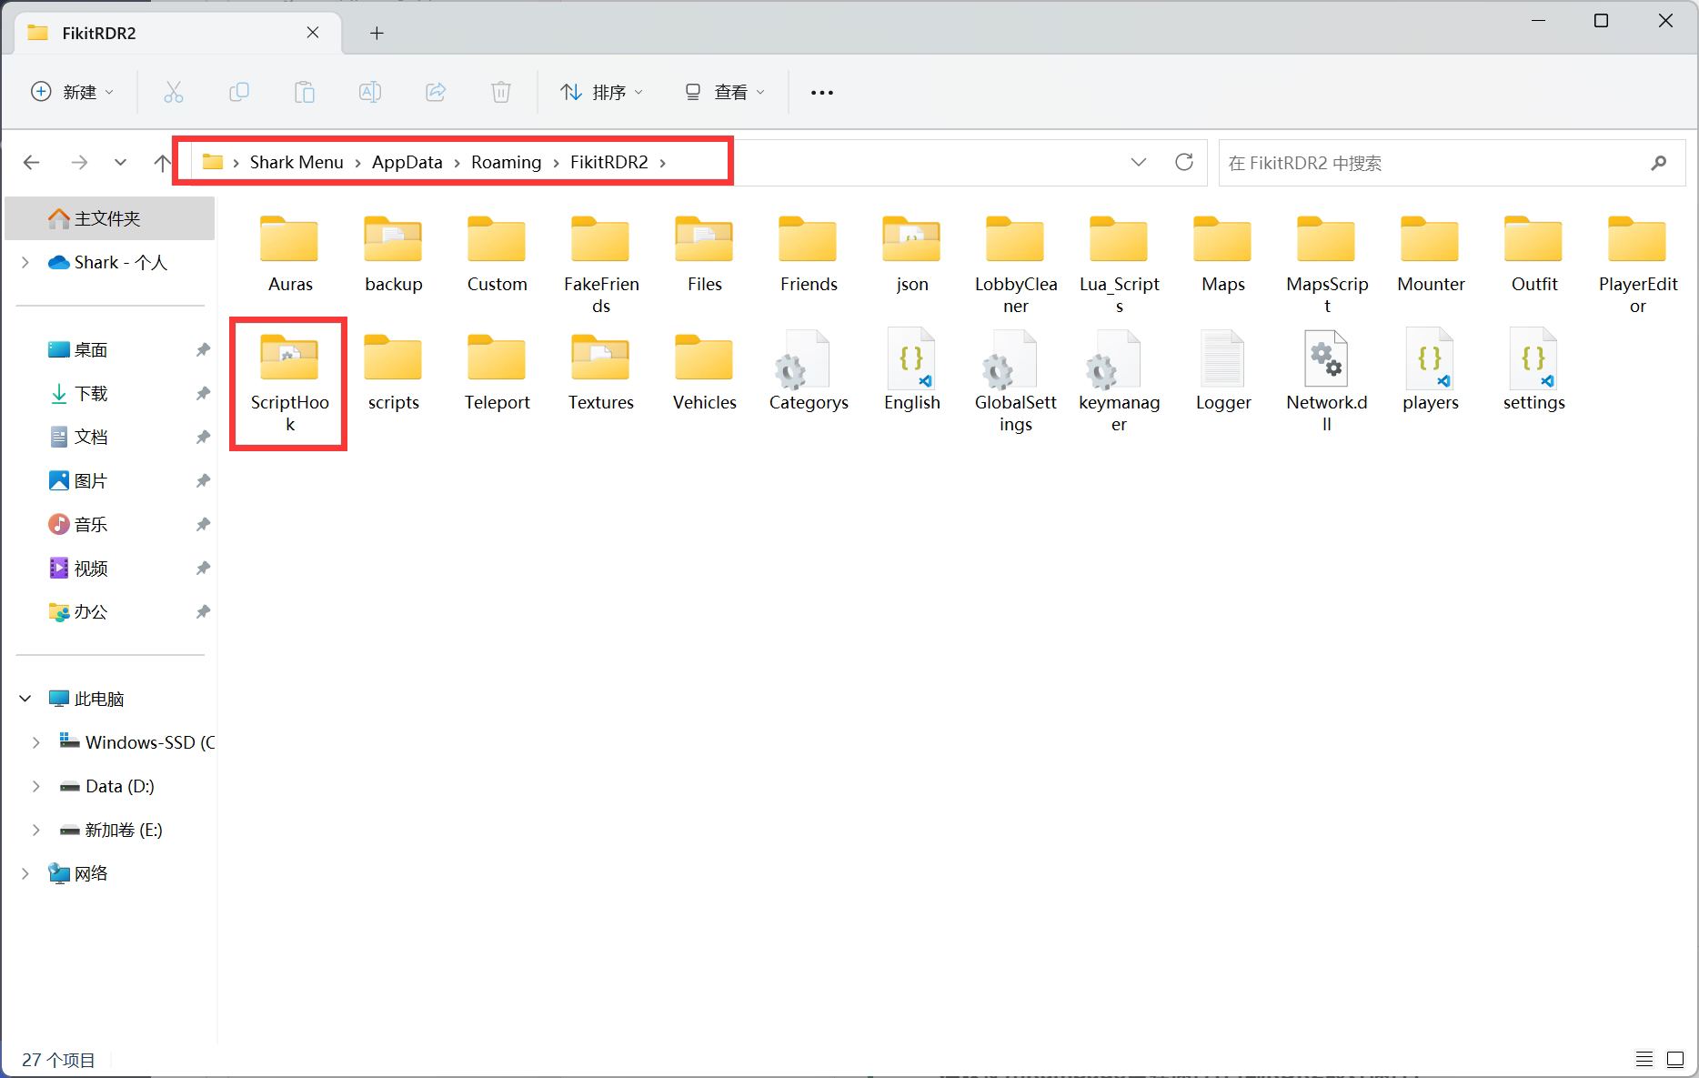Click the Delete trash icon
This screenshot has width=1699, height=1078.
[500, 92]
